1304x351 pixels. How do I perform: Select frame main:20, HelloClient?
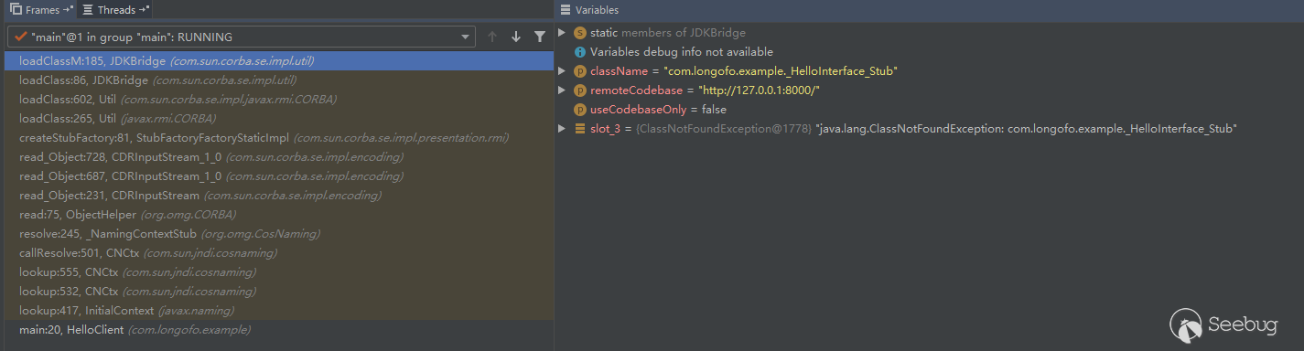coord(279,330)
